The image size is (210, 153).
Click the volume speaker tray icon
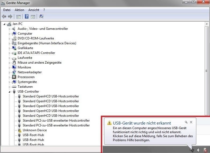point(199,150)
